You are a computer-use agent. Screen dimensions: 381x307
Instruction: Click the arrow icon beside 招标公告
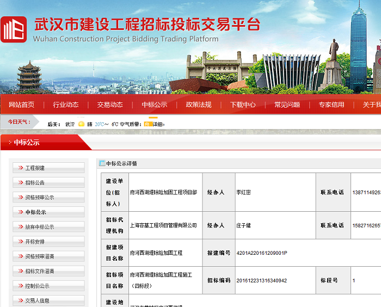tap(21, 183)
